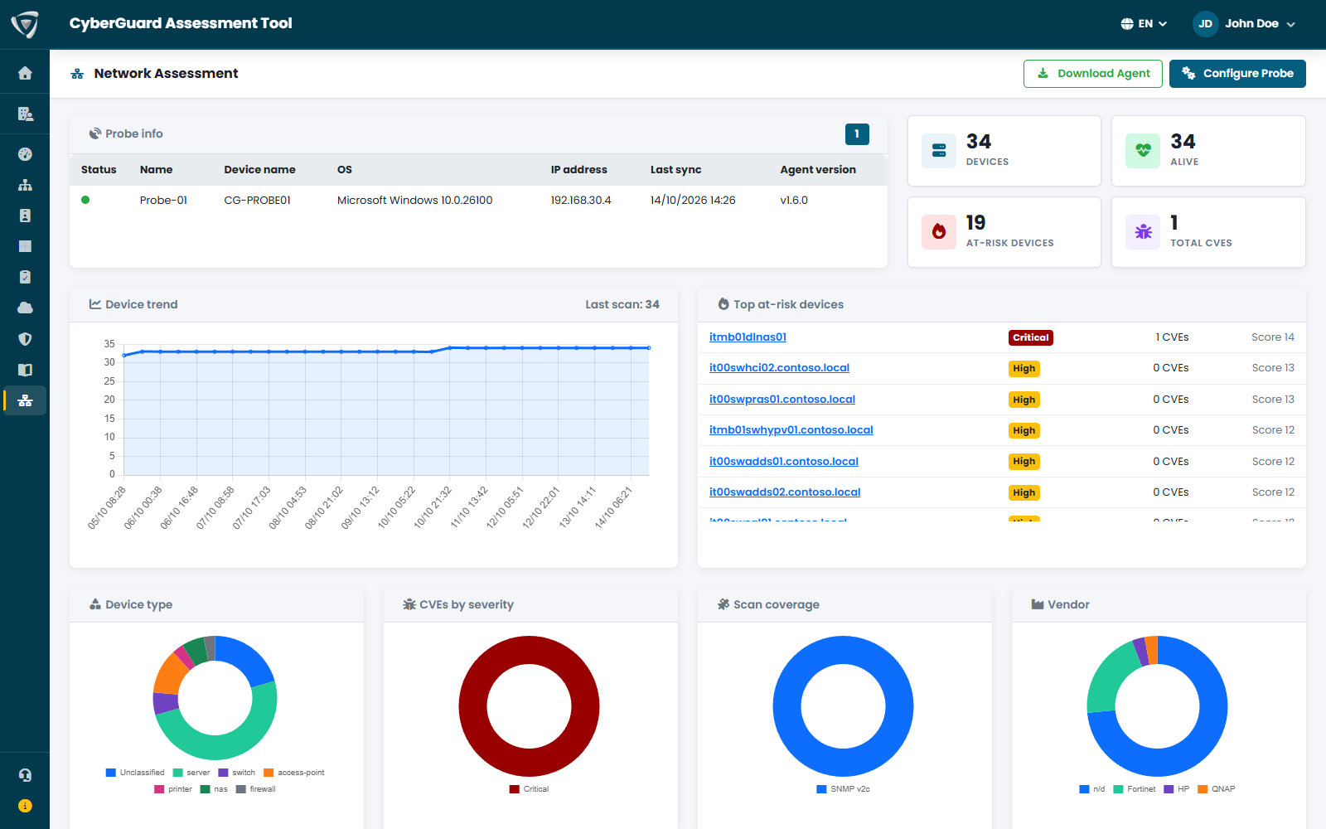Image resolution: width=1326 pixels, height=829 pixels.
Task: Open the it00swhci02.contoso.local device link
Action: coord(779,368)
